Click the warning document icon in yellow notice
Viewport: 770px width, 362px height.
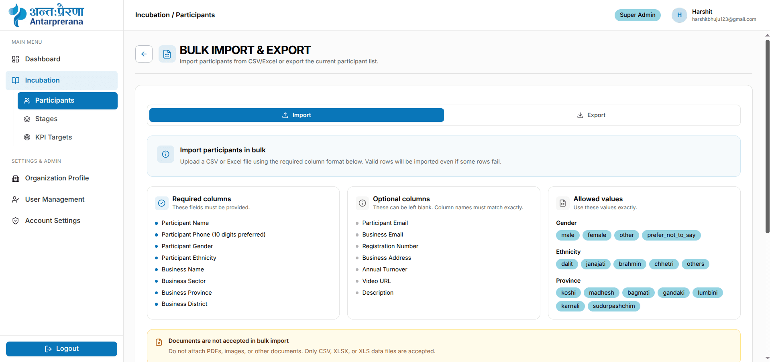click(159, 342)
